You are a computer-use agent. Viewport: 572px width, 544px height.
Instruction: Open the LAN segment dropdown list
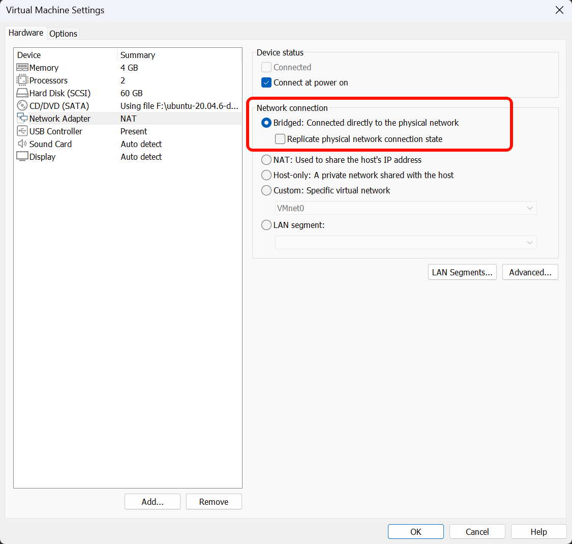pyautogui.click(x=406, y=242)
